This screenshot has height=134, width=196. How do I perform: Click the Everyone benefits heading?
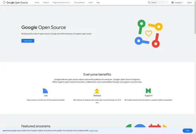point(97,74)
